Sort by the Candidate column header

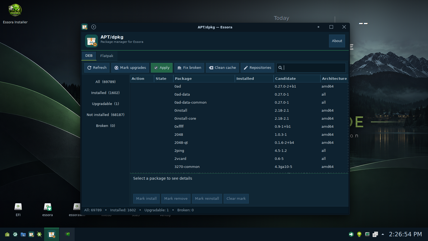click(x=297, y=78)
